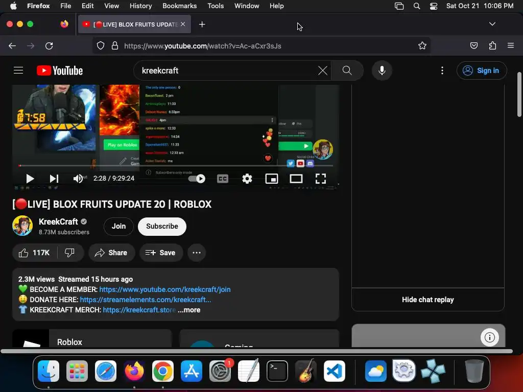
Task: Sign in to YouTube
Action: point(482,70)
